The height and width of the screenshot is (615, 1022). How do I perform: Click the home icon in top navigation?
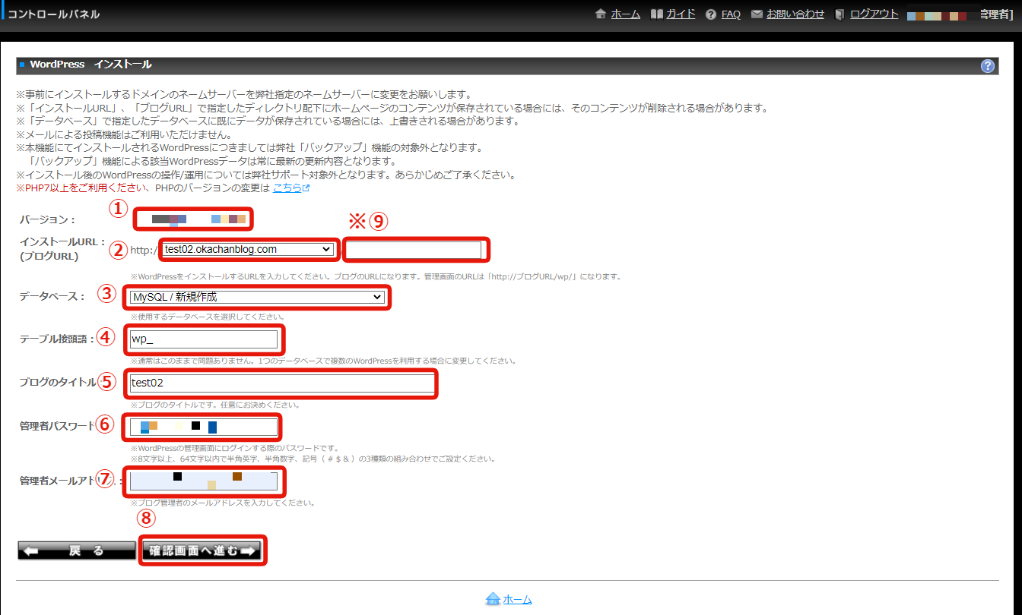[601, 14]
